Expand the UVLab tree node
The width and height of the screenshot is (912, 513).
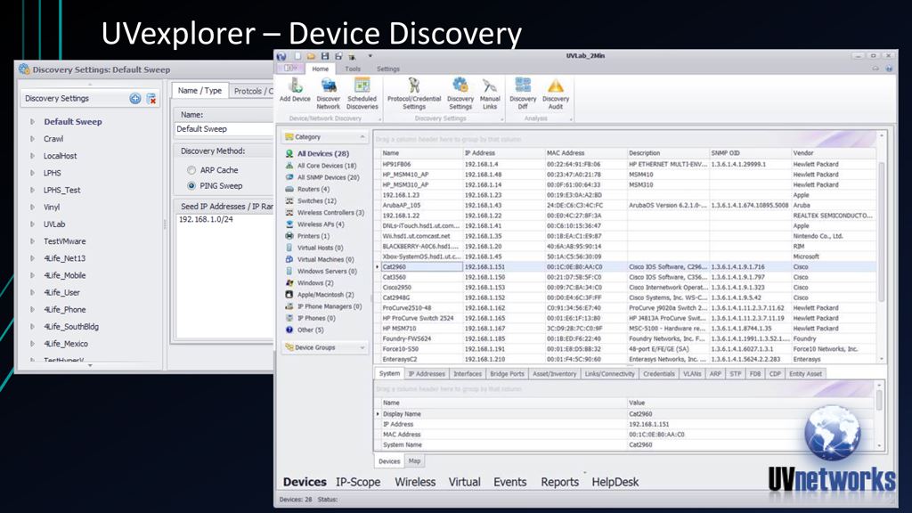(x=33, y=224)
